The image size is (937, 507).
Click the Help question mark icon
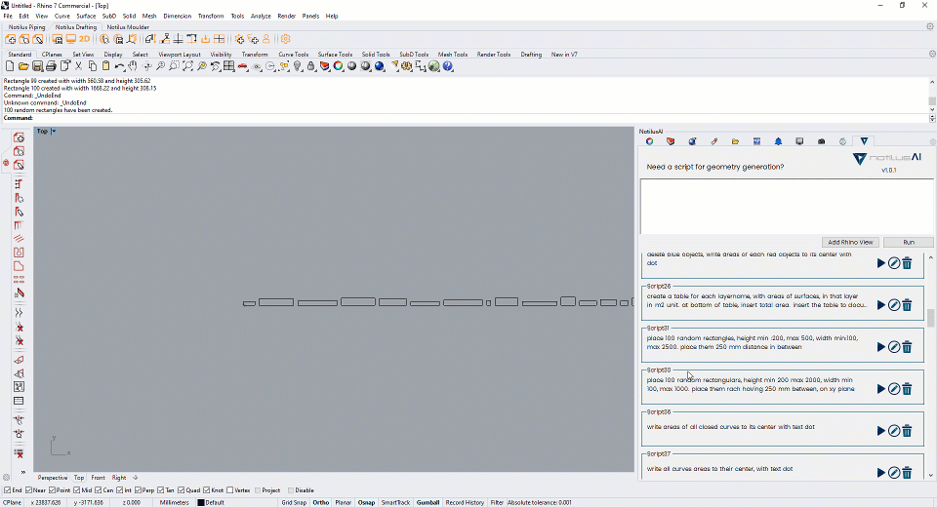click(x=448, y=66)
